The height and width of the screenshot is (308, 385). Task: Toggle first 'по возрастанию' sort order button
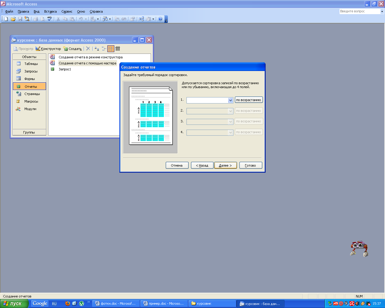point(249,100)
